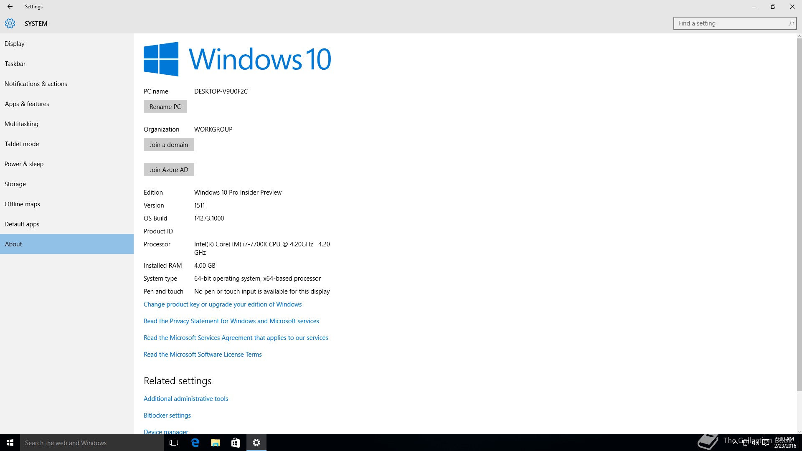Click the Intel Core i7-7700K processor text

click(262, 248)
